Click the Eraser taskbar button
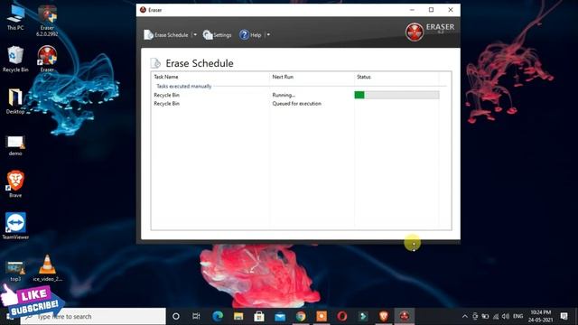 click(x=405, y=316)
